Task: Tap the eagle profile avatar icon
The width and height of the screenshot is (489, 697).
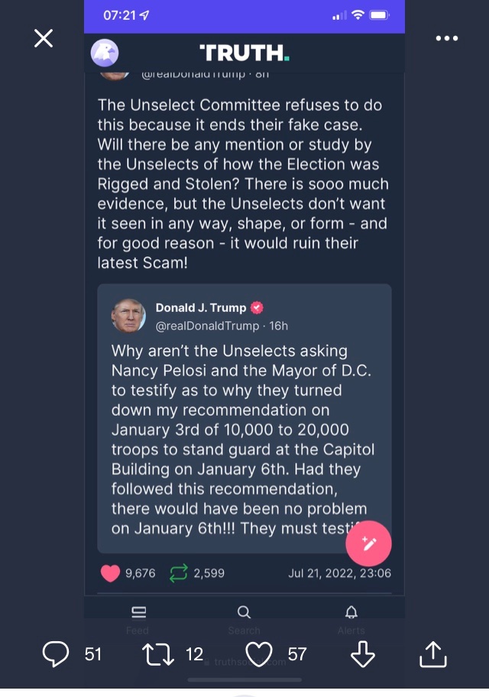Action: click(x=105, y=53)
